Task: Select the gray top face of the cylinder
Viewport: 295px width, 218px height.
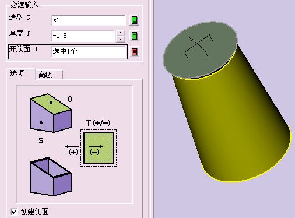Action: (200, 50)
